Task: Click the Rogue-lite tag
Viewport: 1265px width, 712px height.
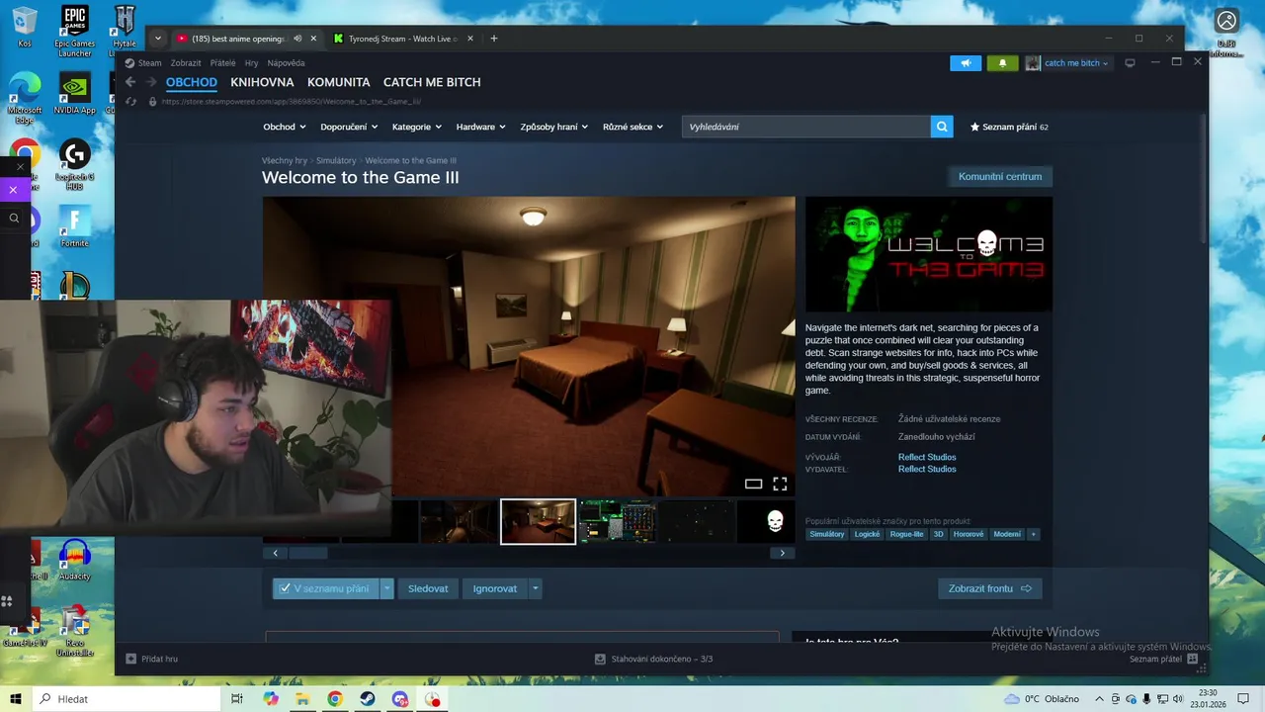Action: [906, 534]
